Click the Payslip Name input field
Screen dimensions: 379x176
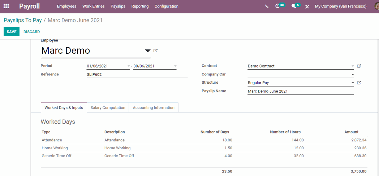click(x=300, y=91)
